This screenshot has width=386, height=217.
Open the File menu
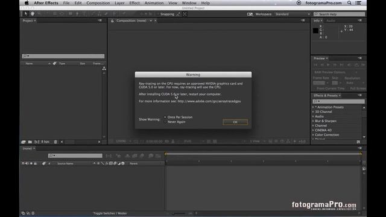click(x=66, y=3)
